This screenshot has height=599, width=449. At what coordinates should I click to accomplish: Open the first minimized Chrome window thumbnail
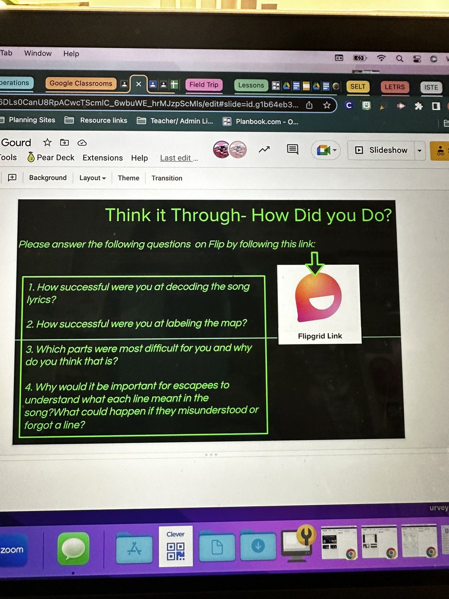[x=339, y=542]
